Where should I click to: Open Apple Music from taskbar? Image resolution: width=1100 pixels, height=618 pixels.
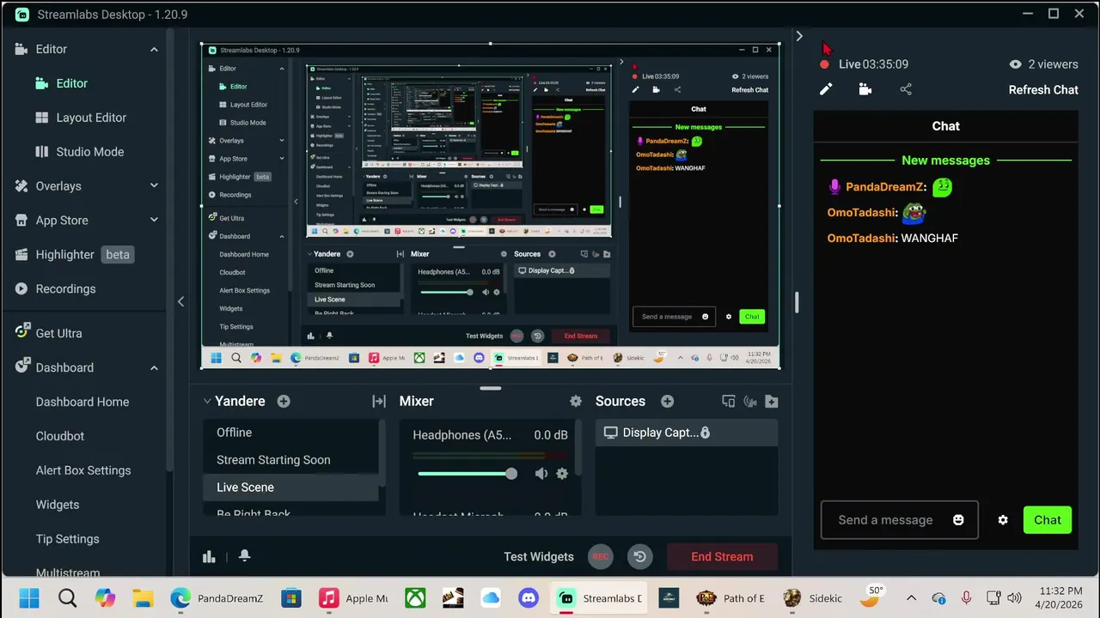coord(353,598)
